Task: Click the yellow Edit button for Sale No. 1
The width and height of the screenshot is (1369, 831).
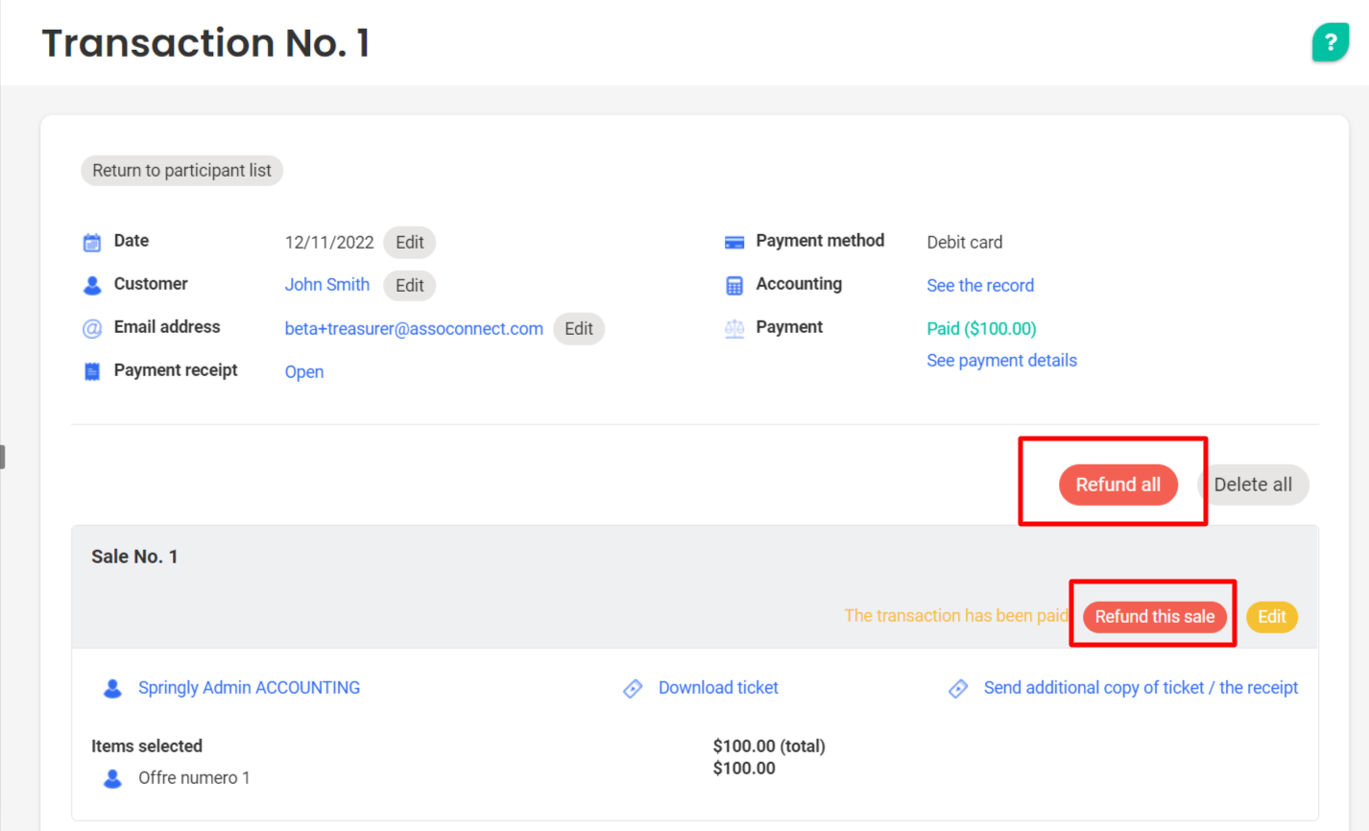Action: tap(1271, 616)
